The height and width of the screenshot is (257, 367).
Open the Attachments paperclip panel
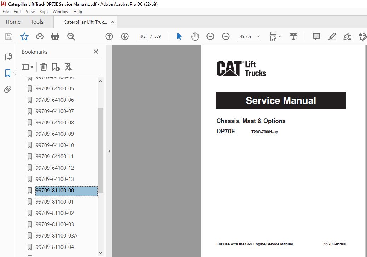[x=8, y=89]
